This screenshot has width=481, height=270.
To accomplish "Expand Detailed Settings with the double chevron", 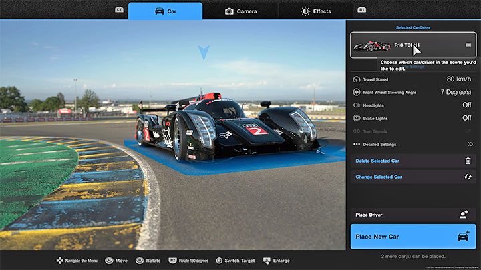I will (x=470, y=144).
